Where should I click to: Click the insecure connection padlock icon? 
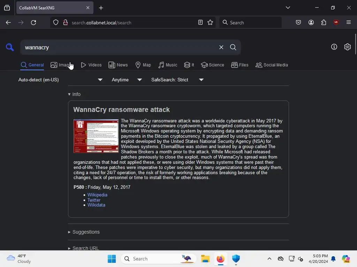point(66,23)
